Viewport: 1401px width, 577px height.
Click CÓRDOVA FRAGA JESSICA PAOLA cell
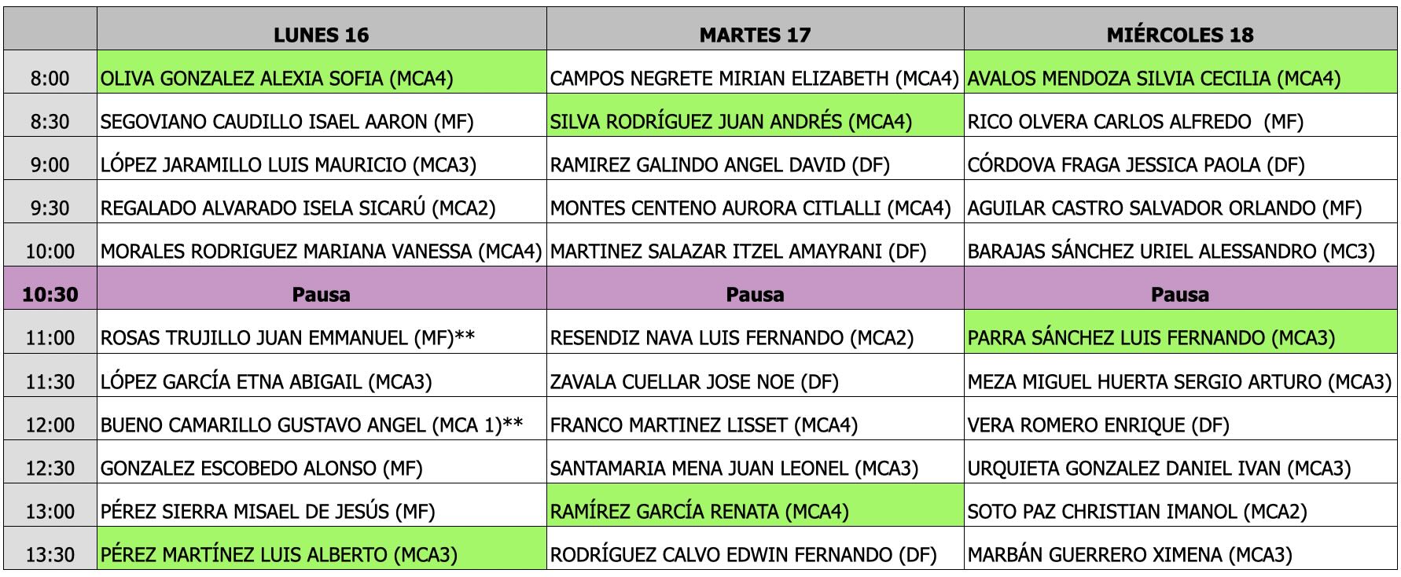pos(1179,165)
